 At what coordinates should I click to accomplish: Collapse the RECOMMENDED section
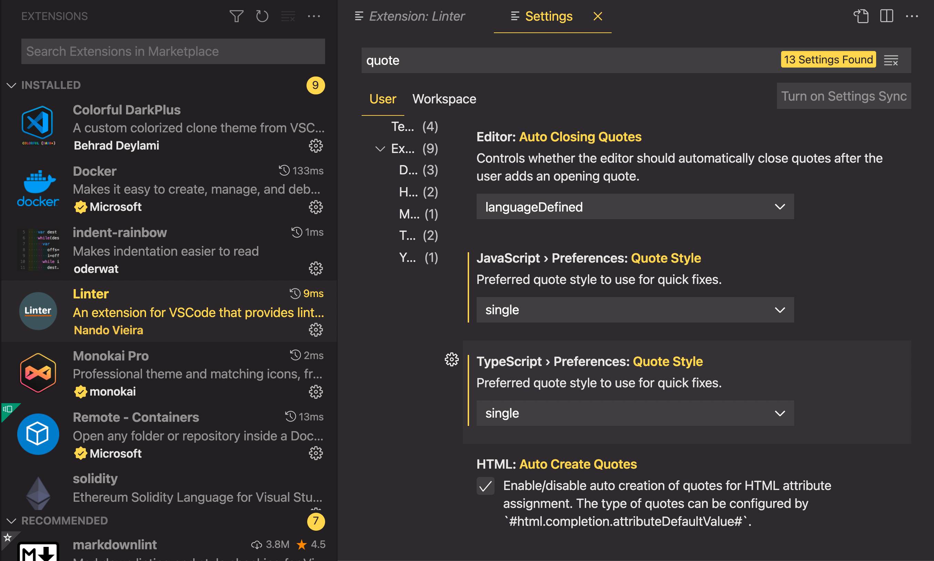coord(11,521)
